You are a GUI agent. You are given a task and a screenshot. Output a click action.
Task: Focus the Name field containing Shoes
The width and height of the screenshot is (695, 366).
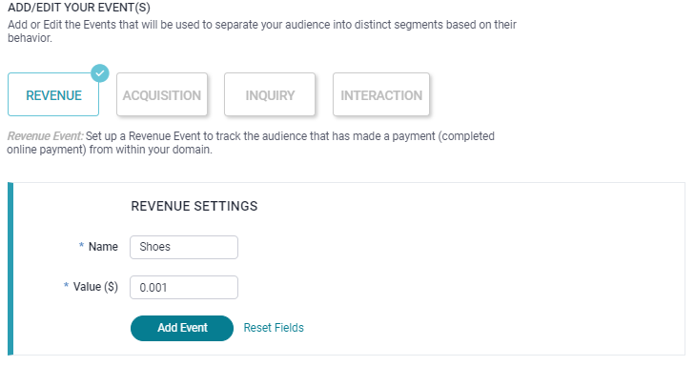click(184, 247)
